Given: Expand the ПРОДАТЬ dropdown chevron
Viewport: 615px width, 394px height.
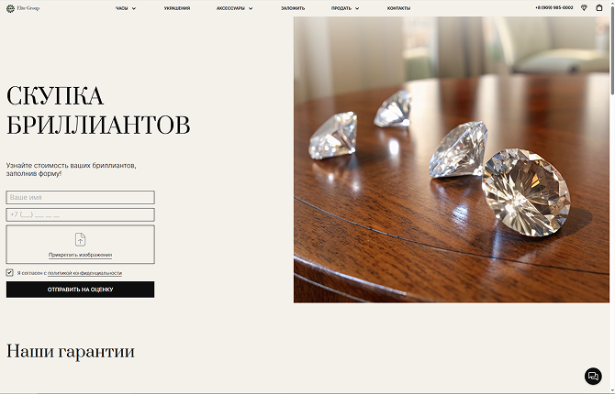Looking at the screenshot, I should click(357, 8).
